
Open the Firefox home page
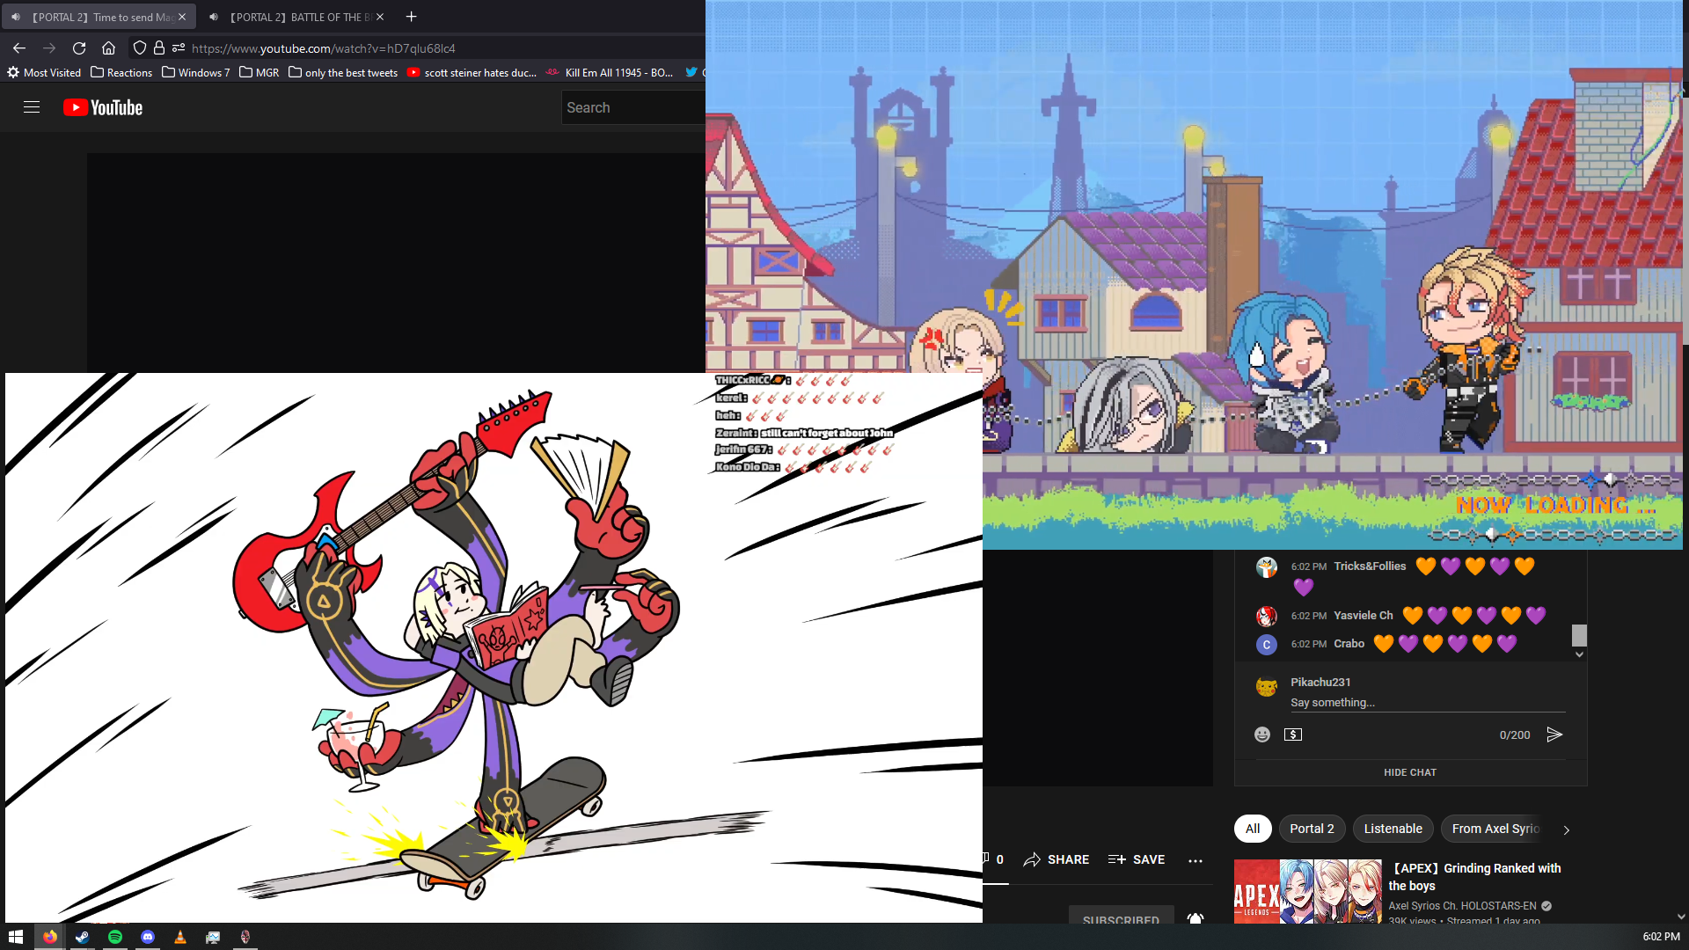(108, 48)
